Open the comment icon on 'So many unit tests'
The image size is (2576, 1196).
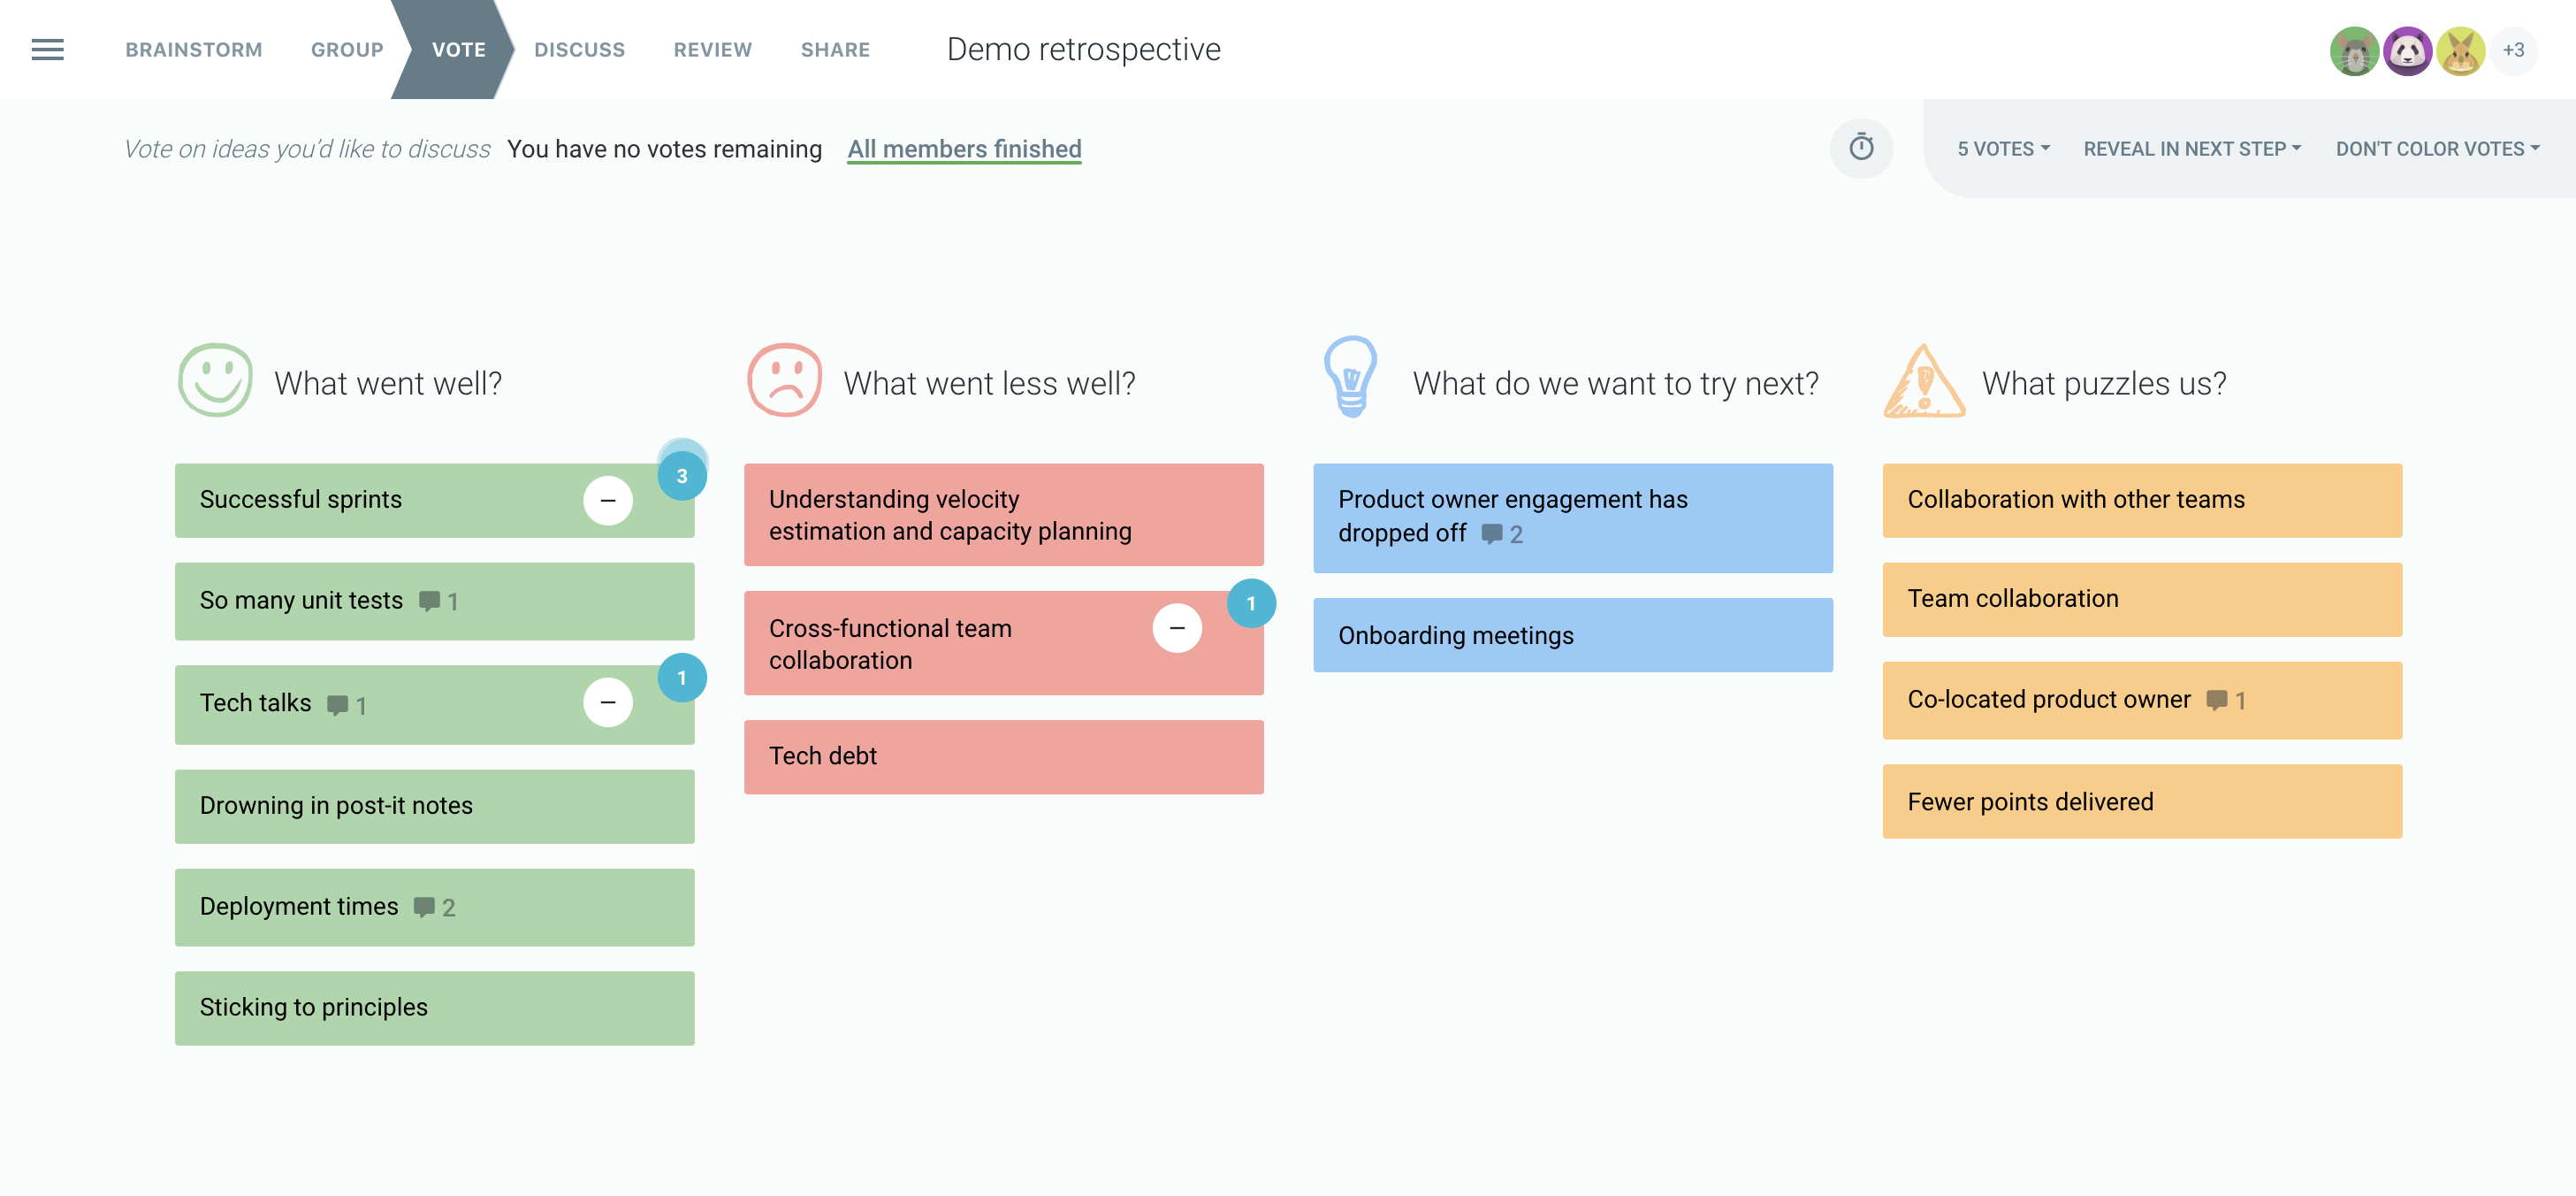(x=430, y=602)
